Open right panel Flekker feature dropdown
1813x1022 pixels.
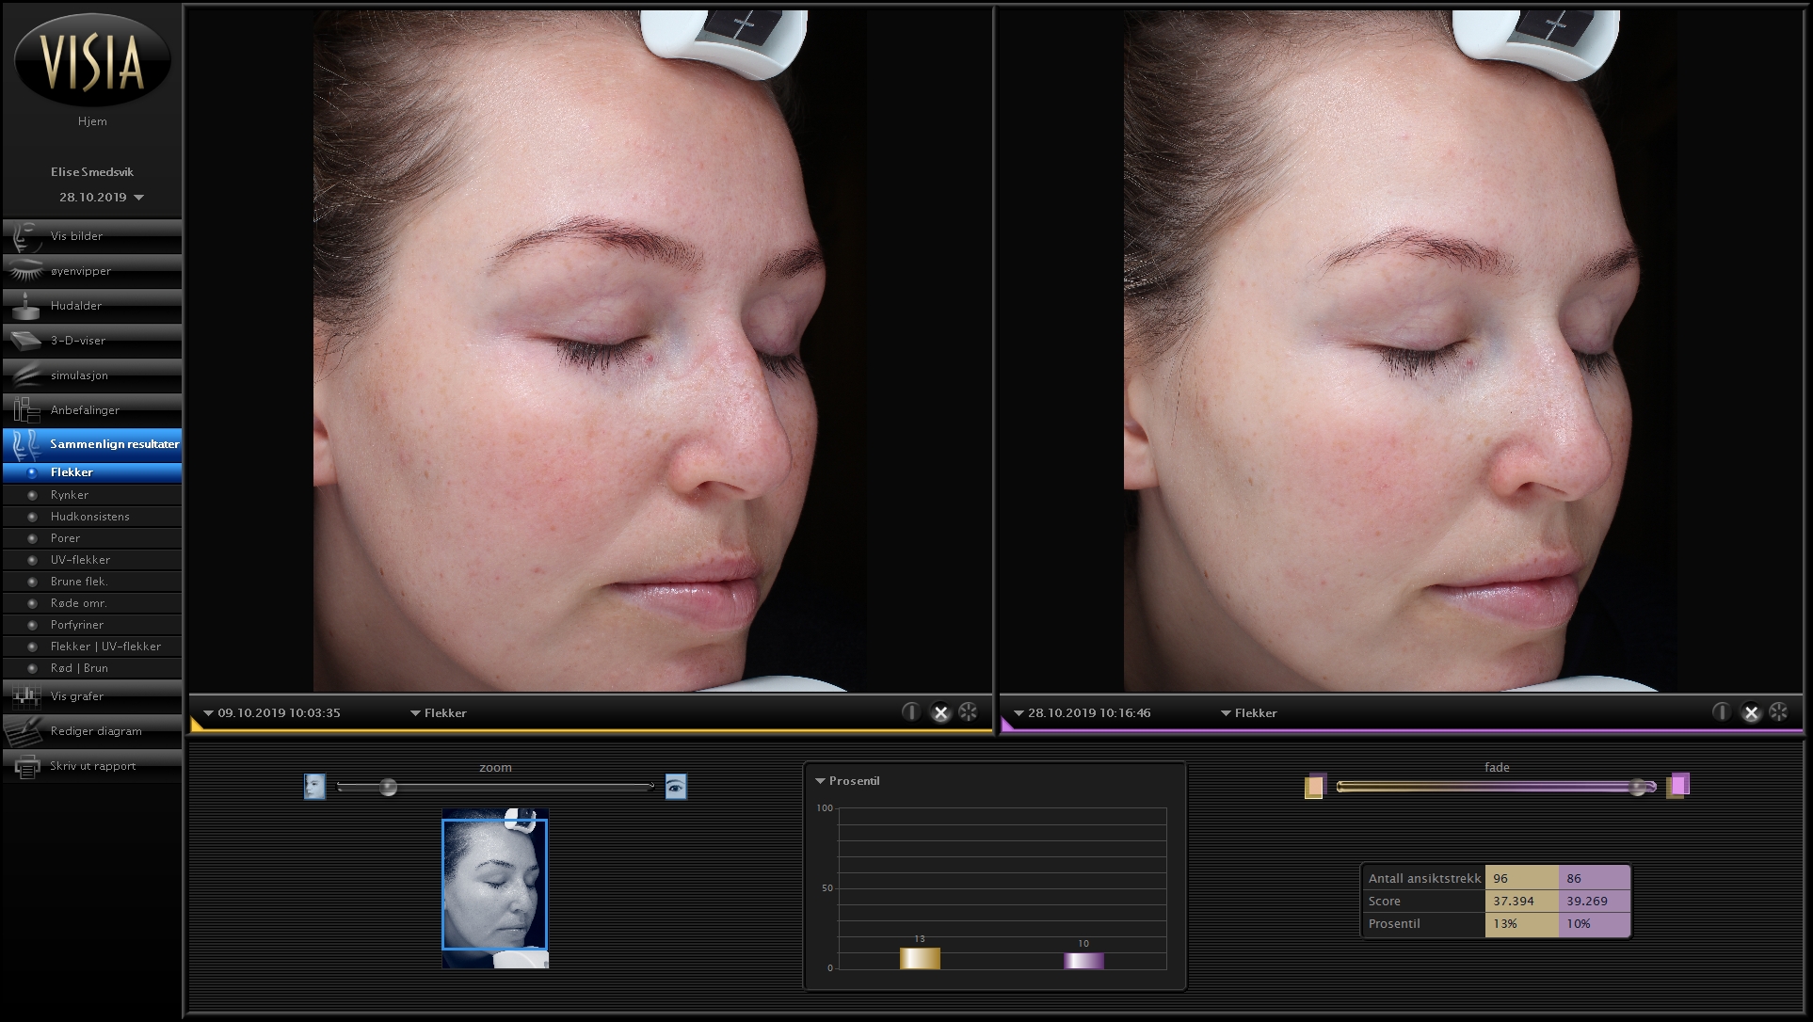coord(1249,713)
